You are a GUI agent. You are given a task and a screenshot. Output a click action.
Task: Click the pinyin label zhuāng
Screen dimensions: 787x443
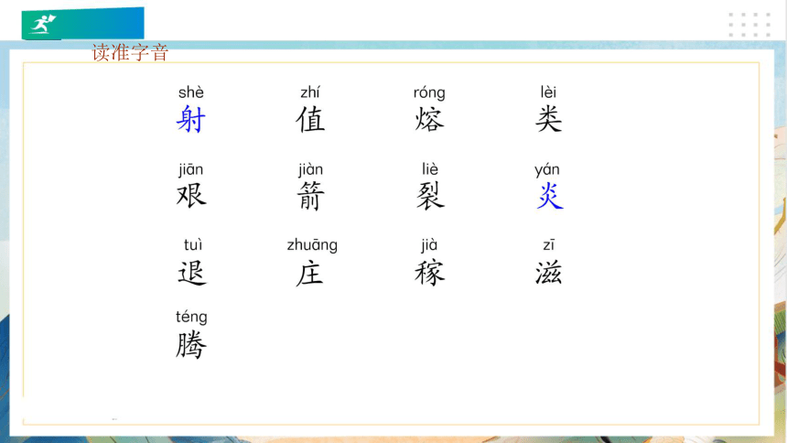click(312, 245)
